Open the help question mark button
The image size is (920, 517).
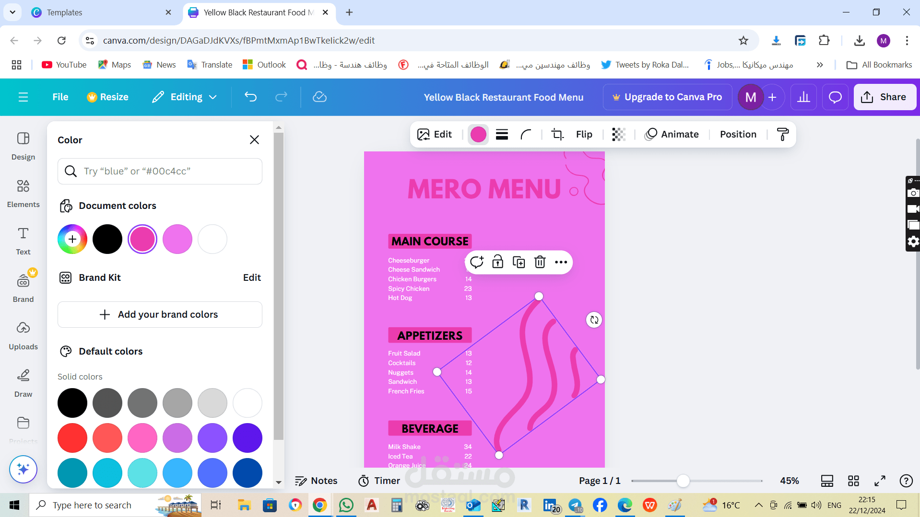(x=906, y=481)
